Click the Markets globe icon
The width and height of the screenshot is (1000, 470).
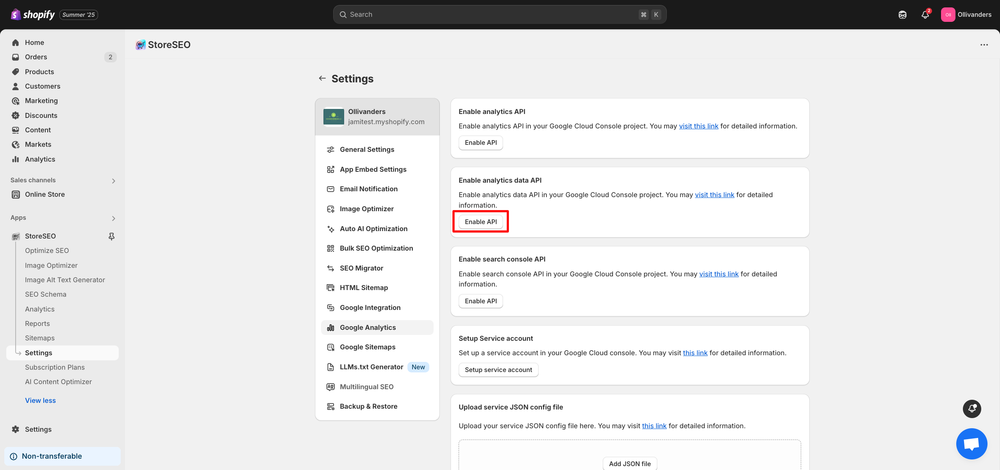point(16,144)
